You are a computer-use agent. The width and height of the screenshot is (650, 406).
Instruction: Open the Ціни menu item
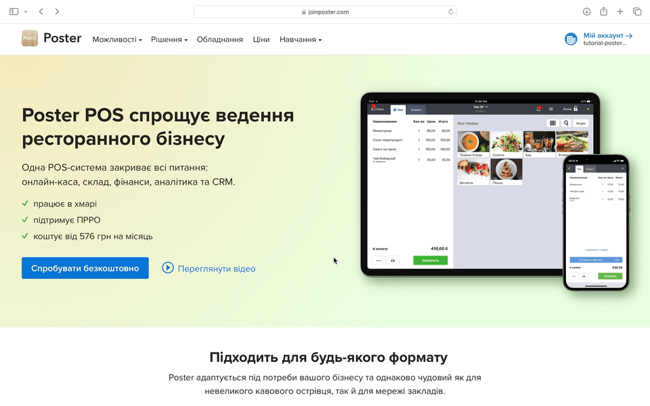[261, 39]
